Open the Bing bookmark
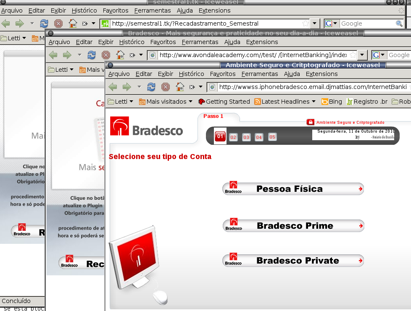Image resolution: width=411 pixels, height=311 pixels. 332,102
